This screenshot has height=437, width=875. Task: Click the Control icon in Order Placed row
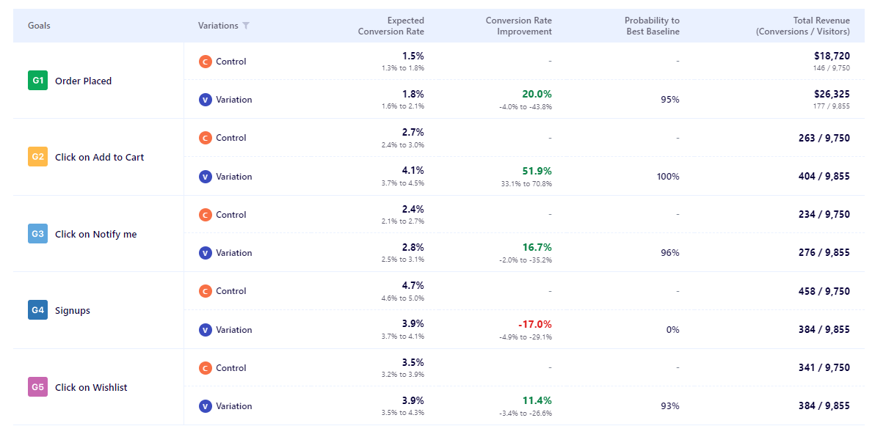pyautogui.click(x=206, y=62)
